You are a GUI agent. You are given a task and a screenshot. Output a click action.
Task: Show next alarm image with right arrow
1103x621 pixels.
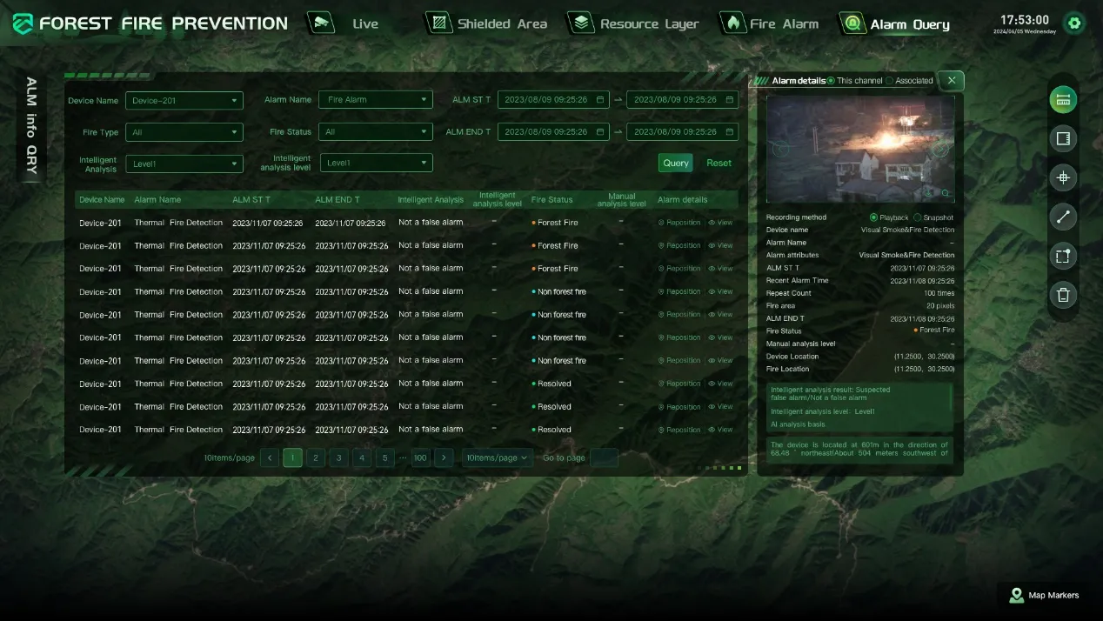[x=940, y=149]
